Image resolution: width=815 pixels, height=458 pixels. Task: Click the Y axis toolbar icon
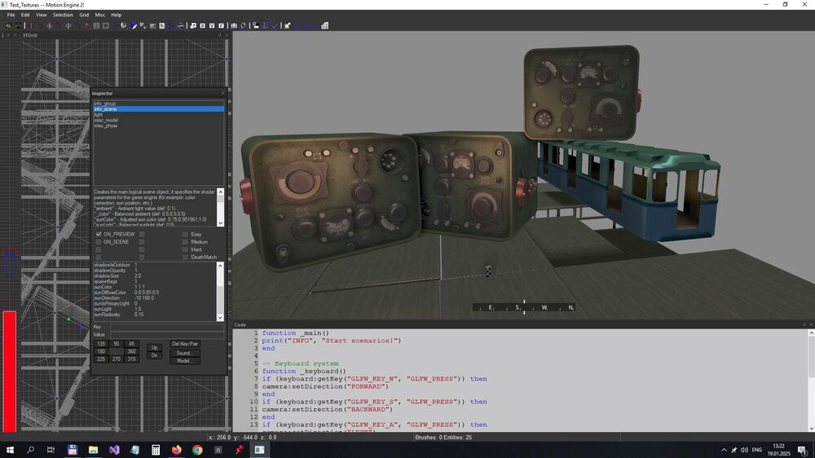click(x=212, y=25)
